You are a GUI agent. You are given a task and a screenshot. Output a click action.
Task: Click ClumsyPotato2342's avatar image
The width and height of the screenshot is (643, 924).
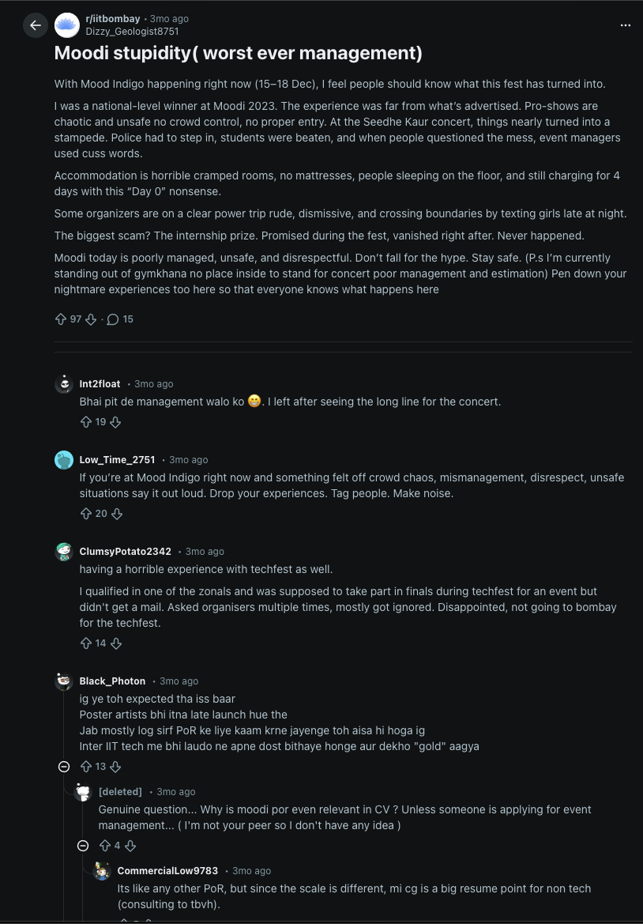(64, 552)
